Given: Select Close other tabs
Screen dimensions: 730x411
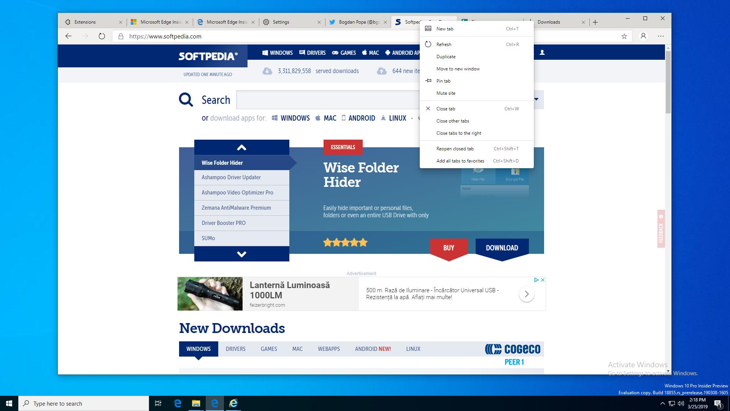Looking at the screenshot, I should point(477,121).
